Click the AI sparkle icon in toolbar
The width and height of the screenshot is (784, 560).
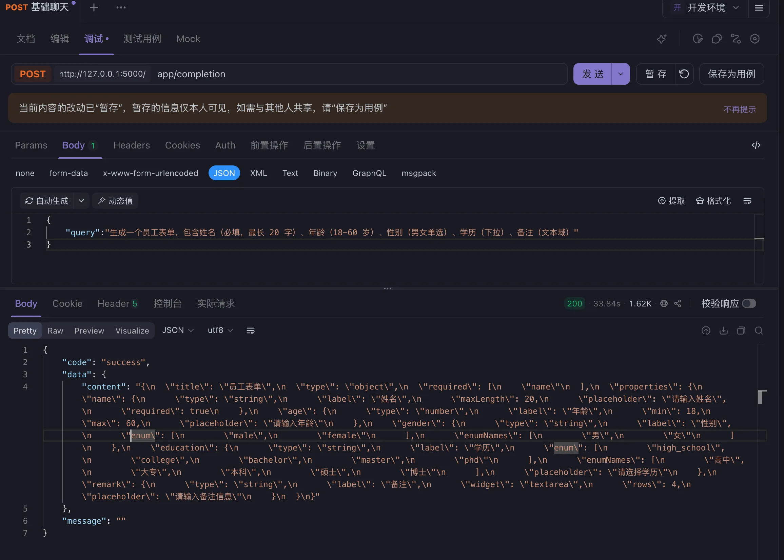coord(661,39)
